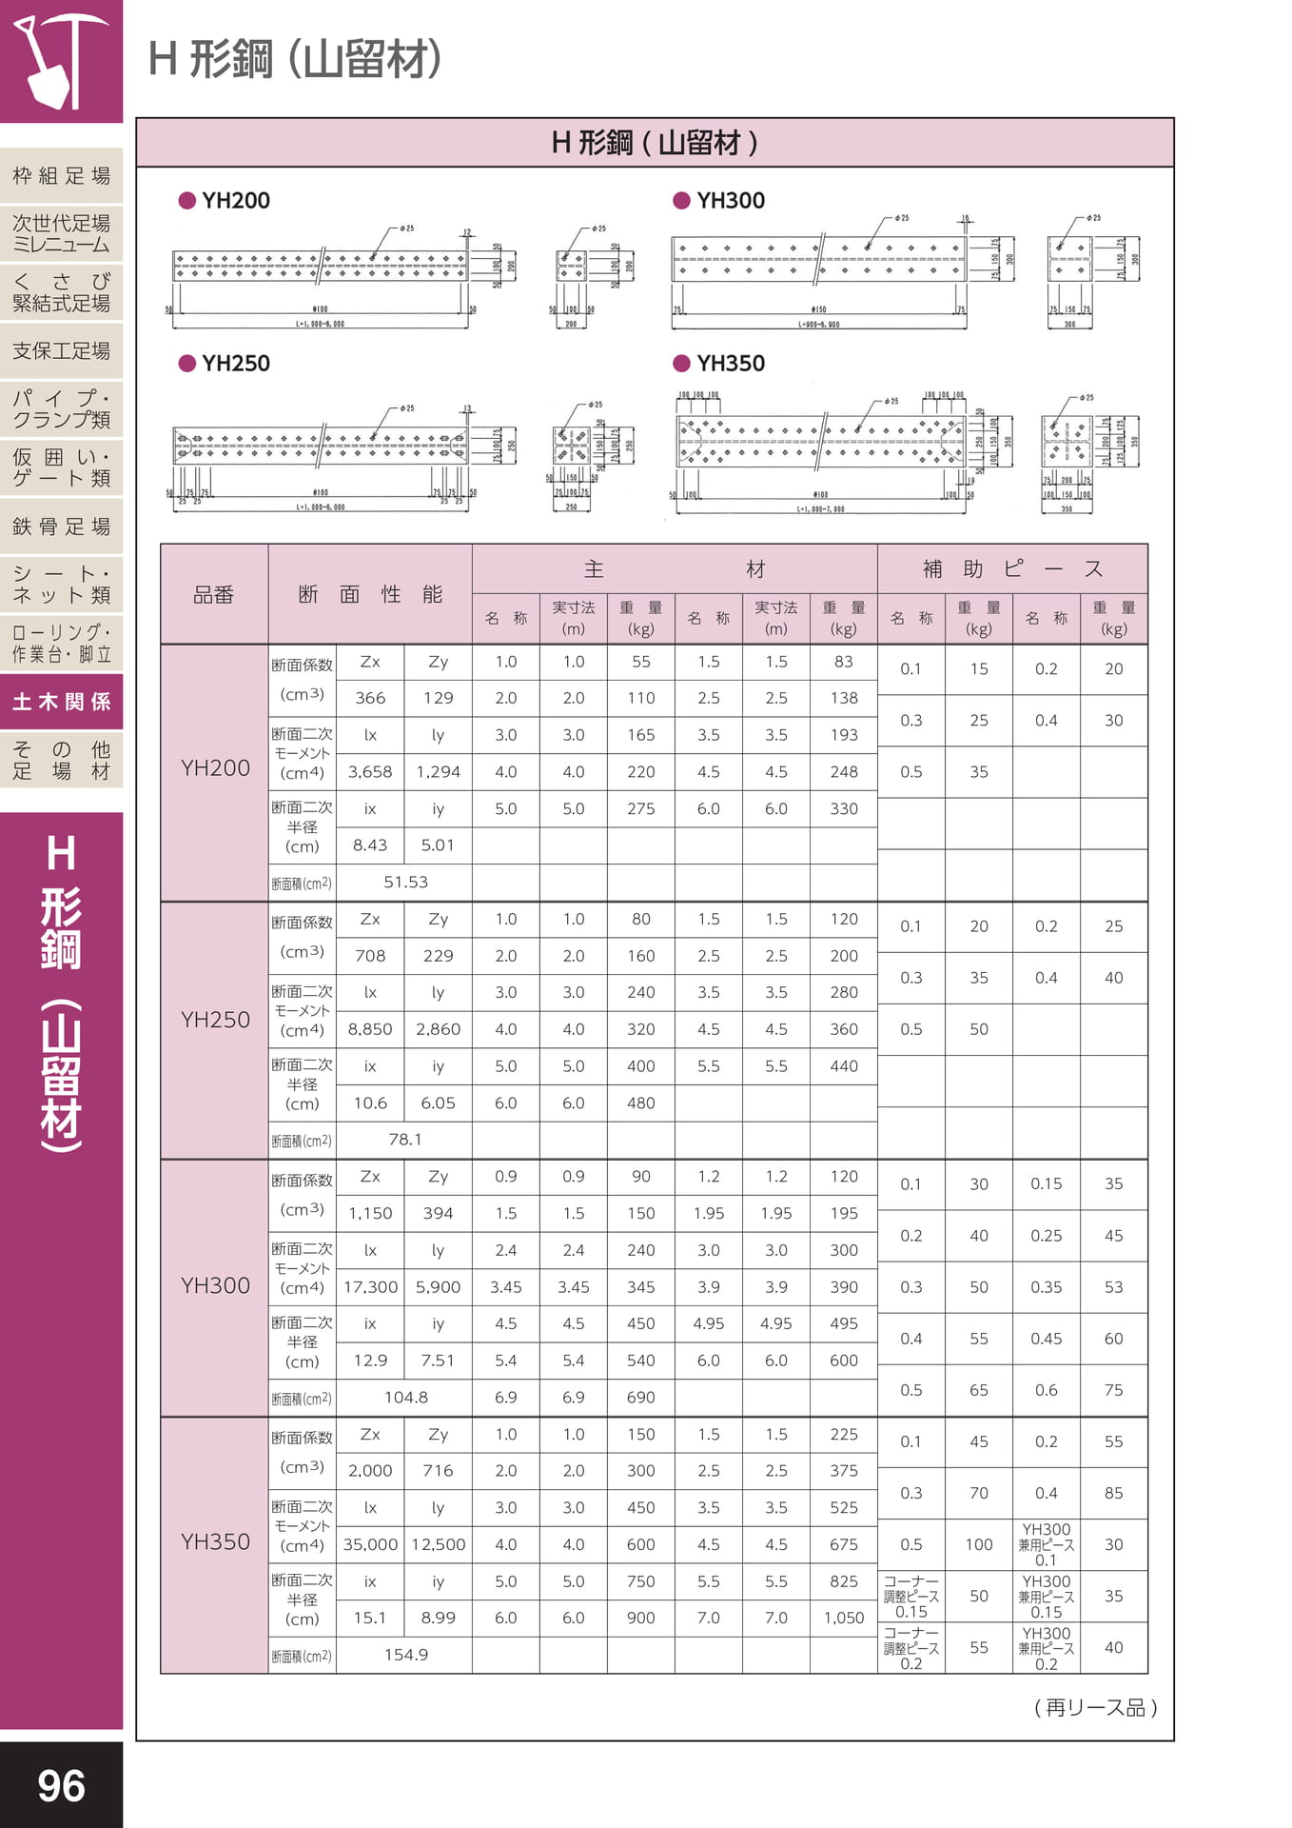Click the YH350 row label in 品番 column
1292x1828 pixels.
(x=215, y=1541)
